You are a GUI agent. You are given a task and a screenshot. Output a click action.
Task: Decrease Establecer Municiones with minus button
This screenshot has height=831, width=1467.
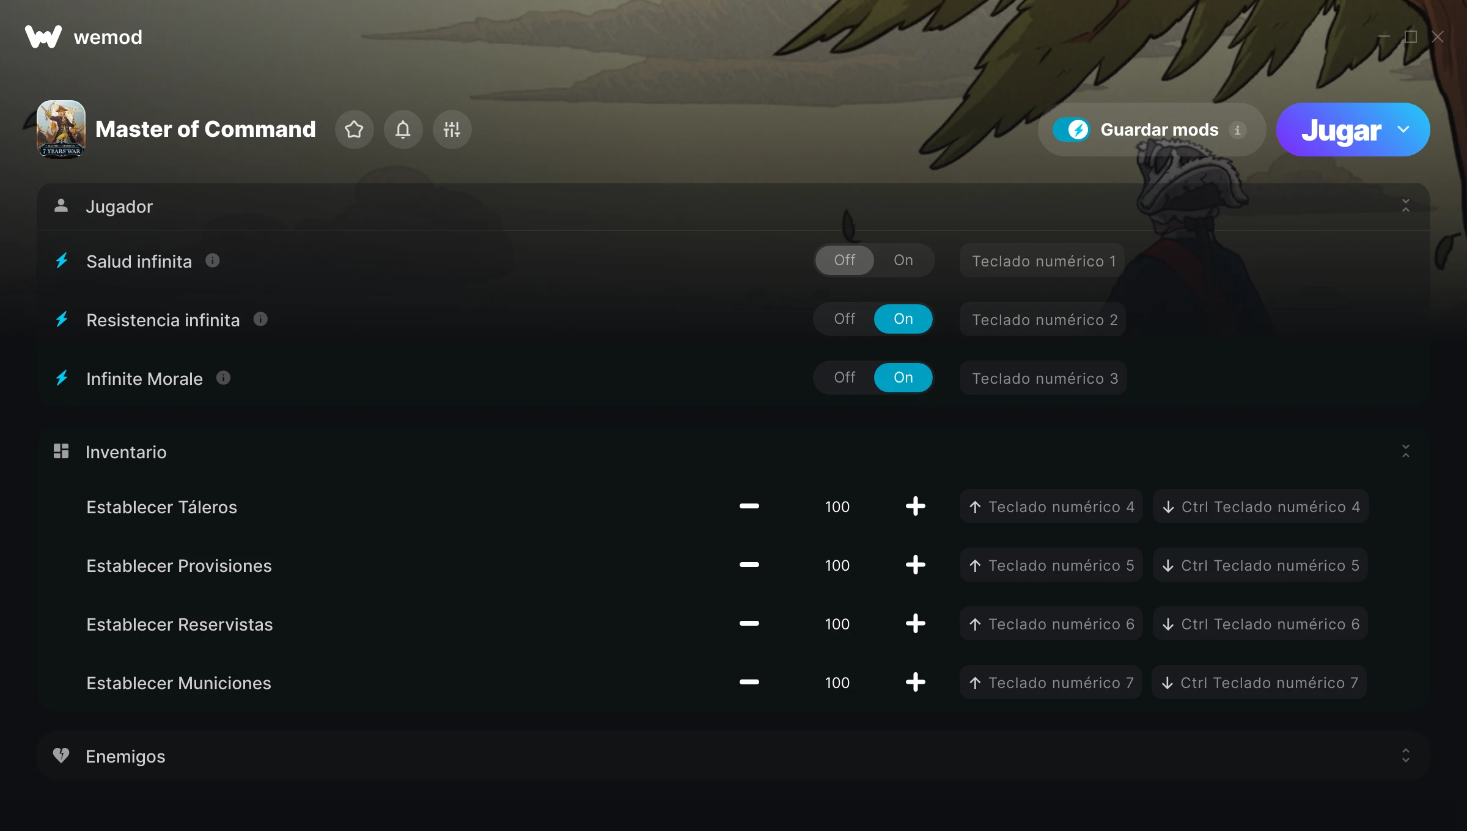pyautogui.click(x=749, y=683)
